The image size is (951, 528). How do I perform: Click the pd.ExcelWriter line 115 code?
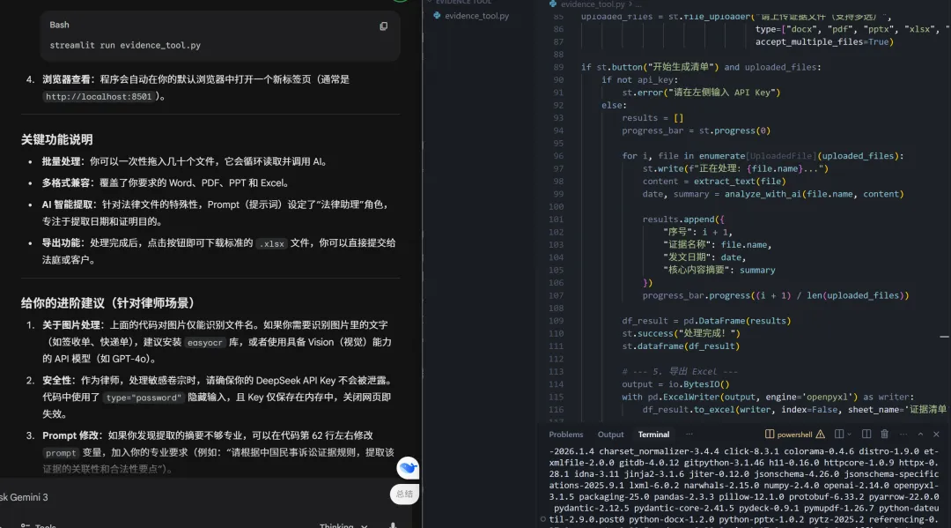767,397
